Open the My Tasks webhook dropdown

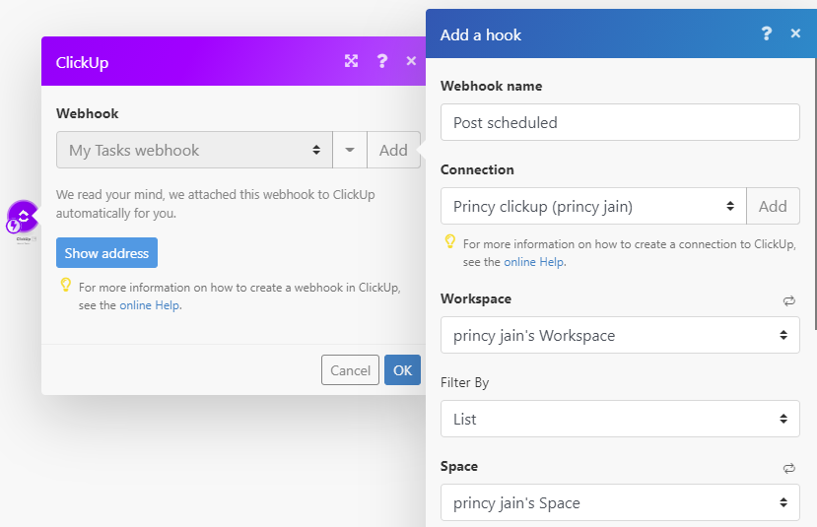click(194, 150)
